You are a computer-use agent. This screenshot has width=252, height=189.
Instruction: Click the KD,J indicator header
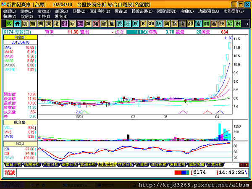point(20,144)
